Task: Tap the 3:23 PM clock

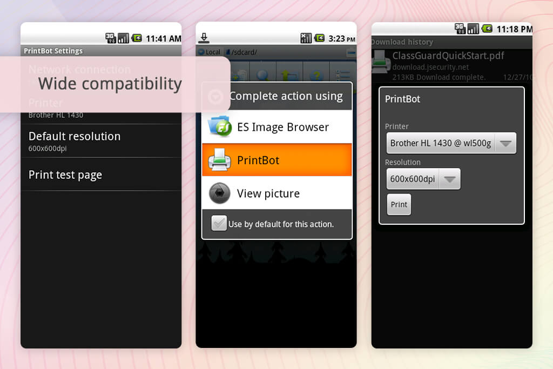Action: pos(341,38)
